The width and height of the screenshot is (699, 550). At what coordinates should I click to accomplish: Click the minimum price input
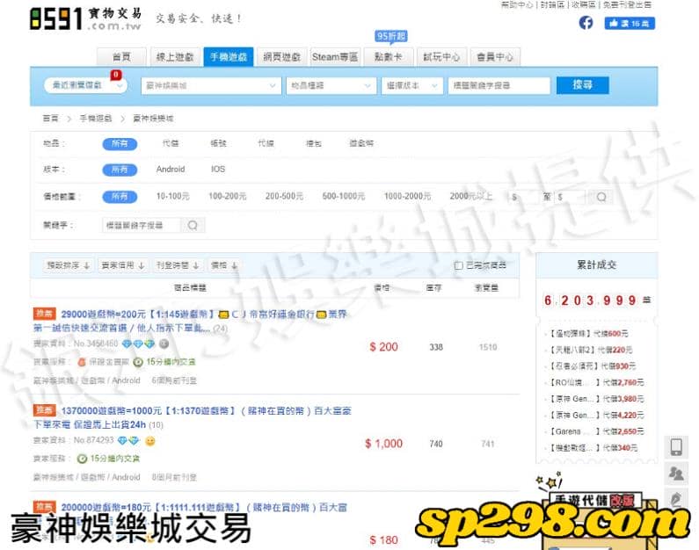[x=523, y=197]
